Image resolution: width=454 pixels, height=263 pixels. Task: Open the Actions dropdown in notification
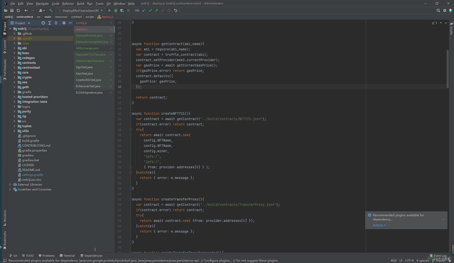click(379, 225)
